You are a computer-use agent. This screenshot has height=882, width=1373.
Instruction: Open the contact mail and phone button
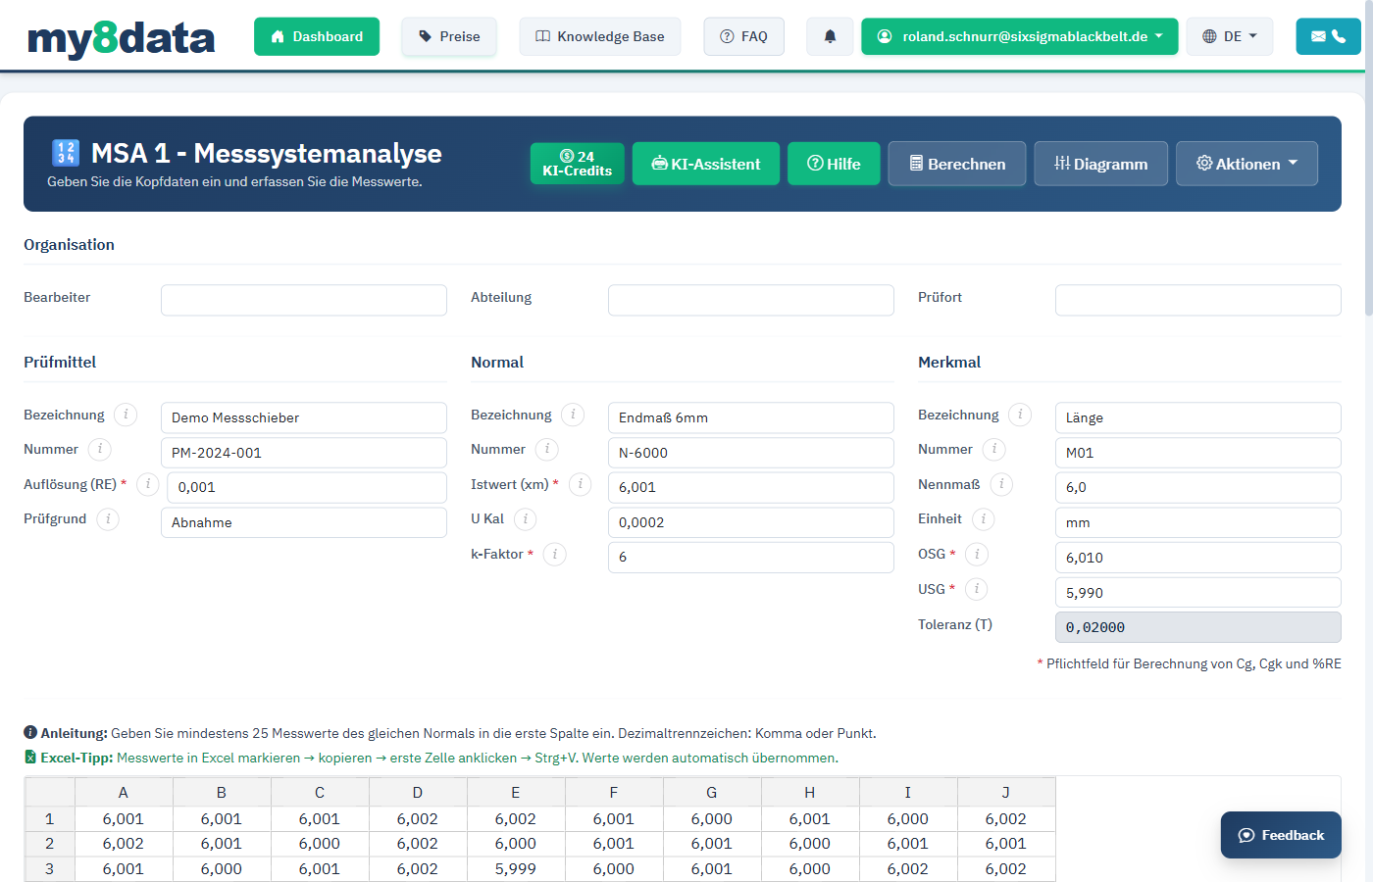coord(1328,36)
